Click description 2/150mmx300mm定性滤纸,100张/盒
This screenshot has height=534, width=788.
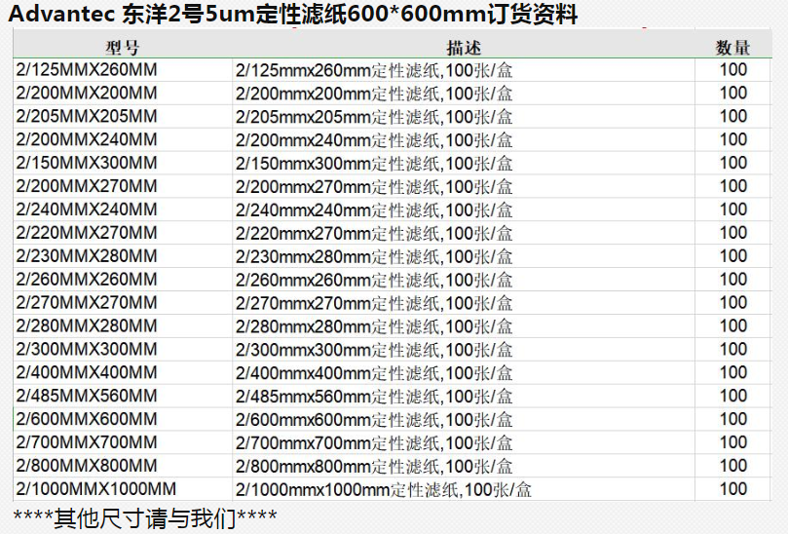click(374, 164)
